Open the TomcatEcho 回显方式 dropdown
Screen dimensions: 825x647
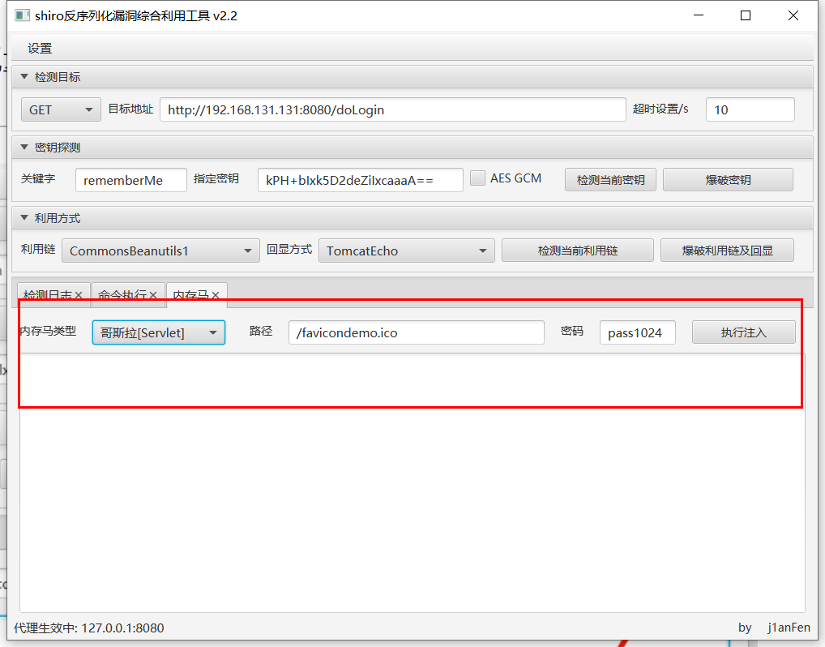[406, 251]
